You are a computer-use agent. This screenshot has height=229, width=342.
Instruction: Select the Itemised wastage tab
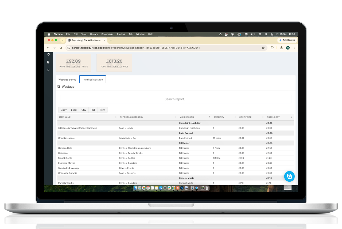[x=93, y=80]
